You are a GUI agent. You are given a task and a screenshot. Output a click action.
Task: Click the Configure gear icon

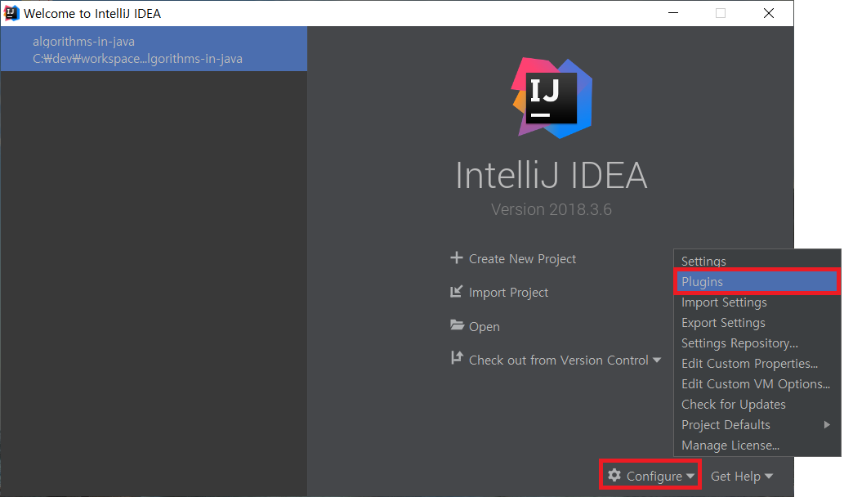pyautogui.click(x=614, y=475)
